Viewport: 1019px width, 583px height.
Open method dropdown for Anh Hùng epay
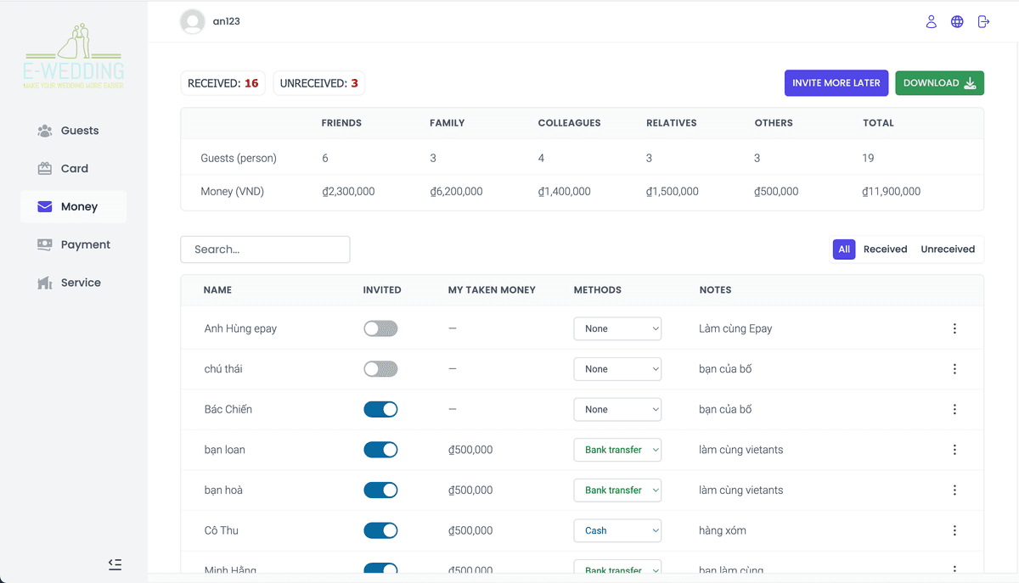pyautogui.click(x=617, y=328)
